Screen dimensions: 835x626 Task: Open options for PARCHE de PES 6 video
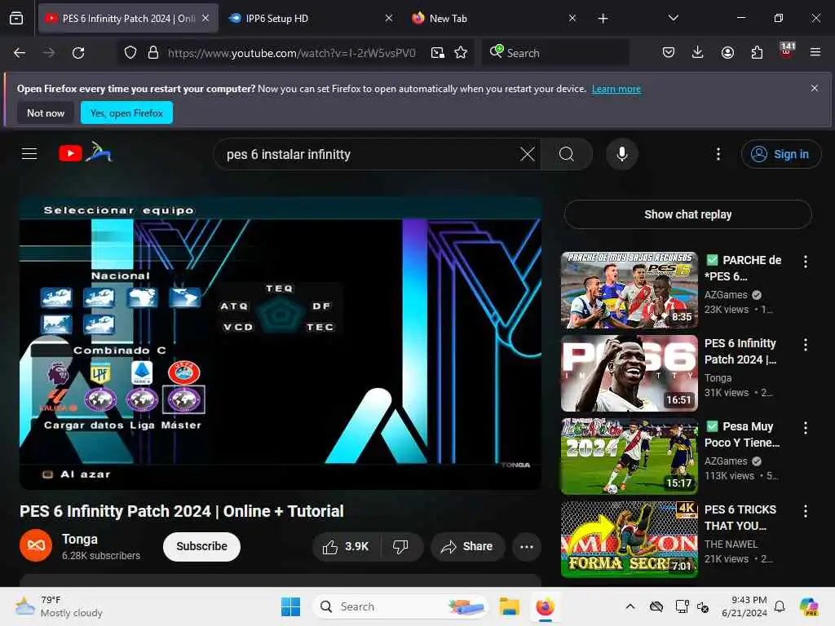point(805,262)
